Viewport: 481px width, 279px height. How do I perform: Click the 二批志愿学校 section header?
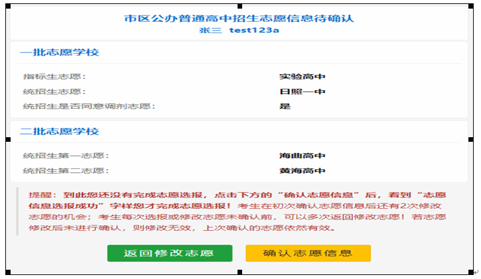pos(60,131)
